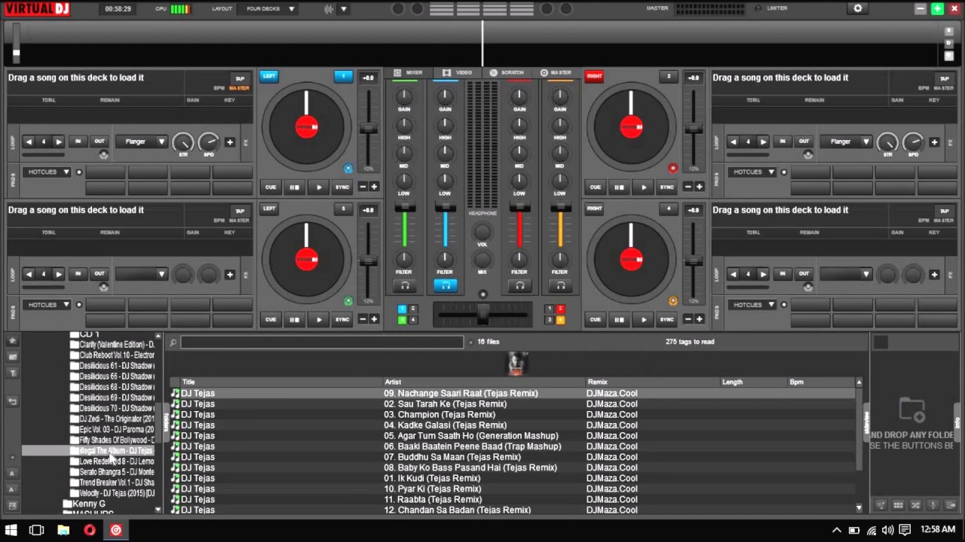Click the blue deck 3 headphone button

(x=445, y=285)
